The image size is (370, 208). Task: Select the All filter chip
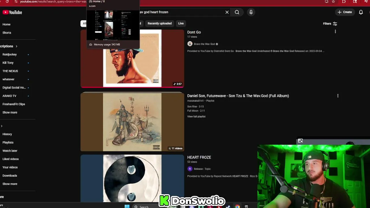[84, 23]
